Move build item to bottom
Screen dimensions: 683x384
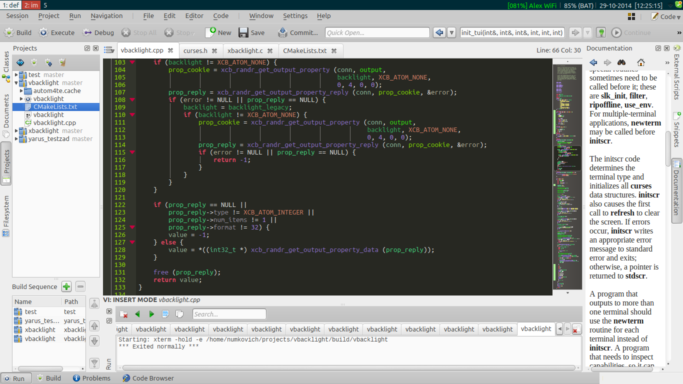[x=94, y=363]
